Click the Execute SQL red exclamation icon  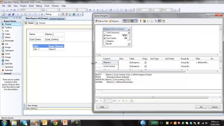pos(141,21)
